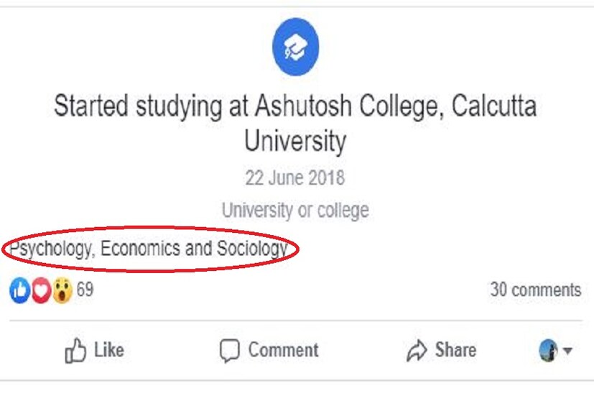View the 69 reactions count
Screen dimensions: 594x396
coord(85,290)
